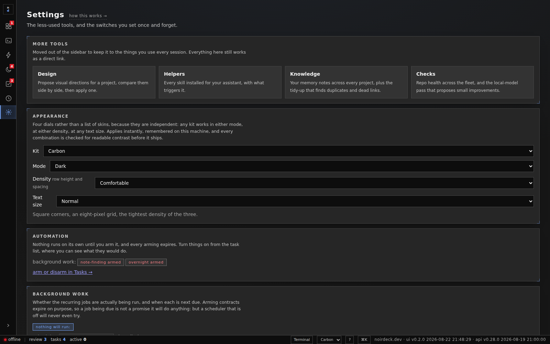
Task: Click the "AUTOMATION" section heading
Action: (51, 236)
